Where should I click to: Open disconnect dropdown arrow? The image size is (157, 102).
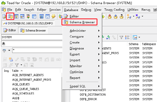click(x=142, y=16)
